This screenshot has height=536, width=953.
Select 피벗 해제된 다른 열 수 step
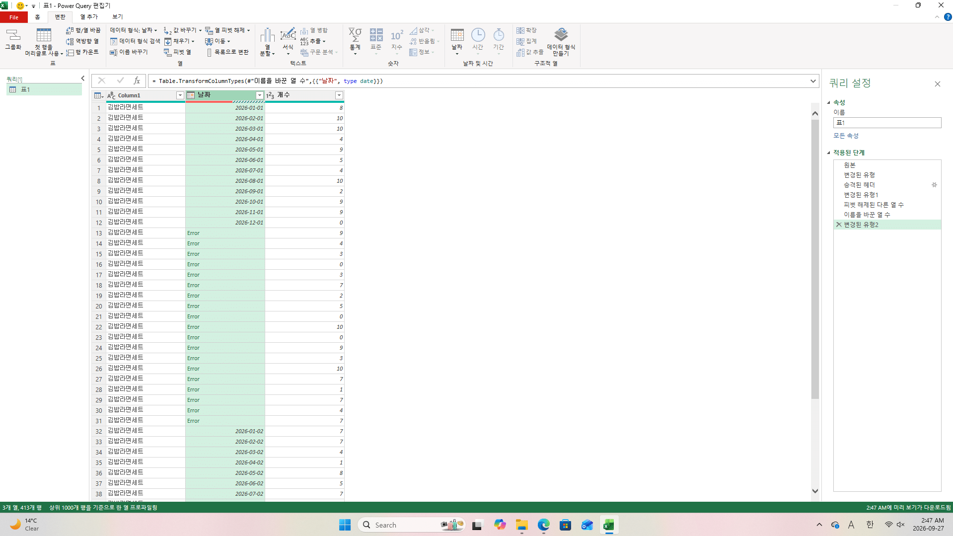[x=874, y=205]
